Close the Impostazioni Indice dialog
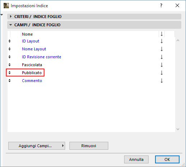 click(177, 5)
